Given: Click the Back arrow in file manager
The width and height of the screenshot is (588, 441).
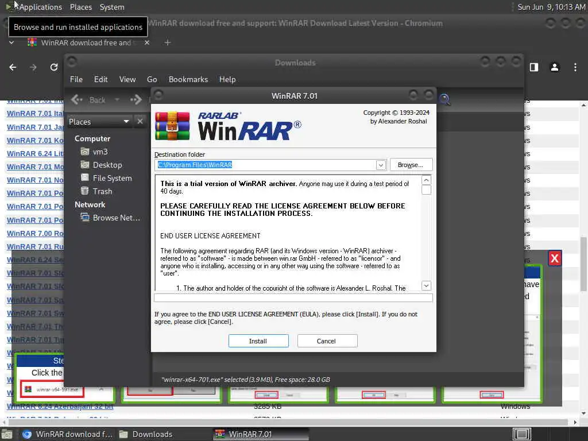Looking at the screenshot, I should point(77,100).
